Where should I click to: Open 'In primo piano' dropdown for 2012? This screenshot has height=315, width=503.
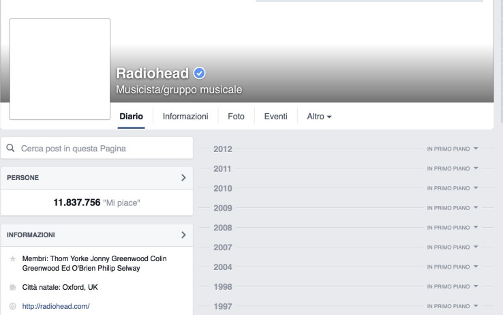[x=453, y=149]
